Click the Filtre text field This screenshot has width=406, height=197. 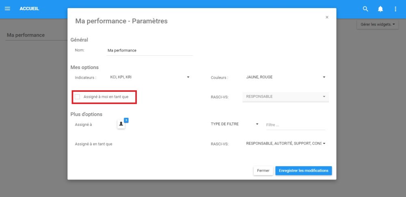coord(295,125)
